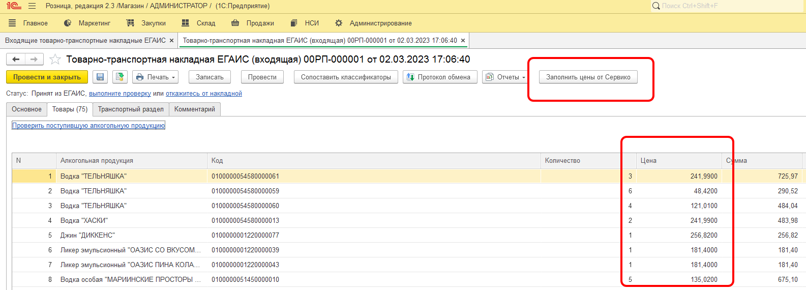The image size is (806, 290).
Task: Open Протокол обмена
Action: coord(440,77)
